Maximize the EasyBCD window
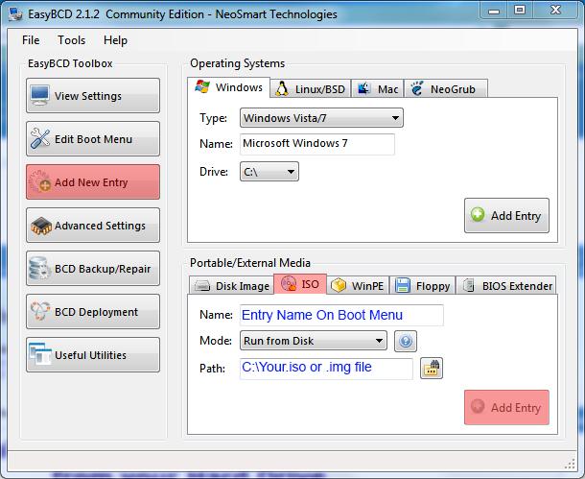585x479 pixels. coord(520,11)
